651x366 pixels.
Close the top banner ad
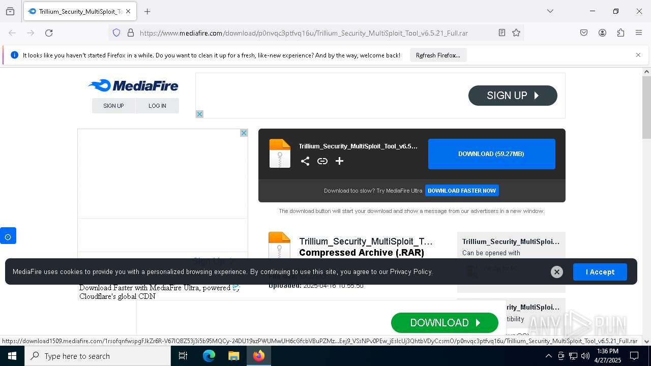pos(199,114)
